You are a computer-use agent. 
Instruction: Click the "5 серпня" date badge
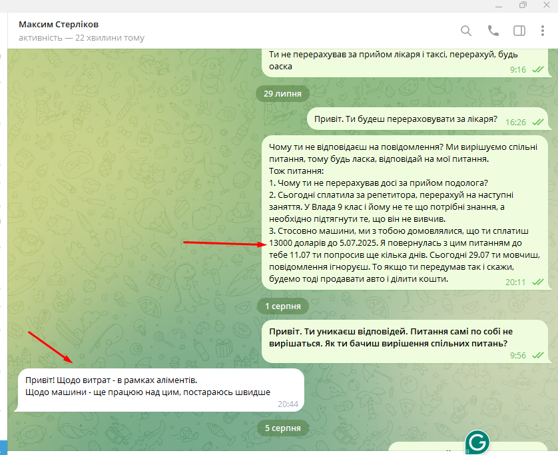(282, 428)
